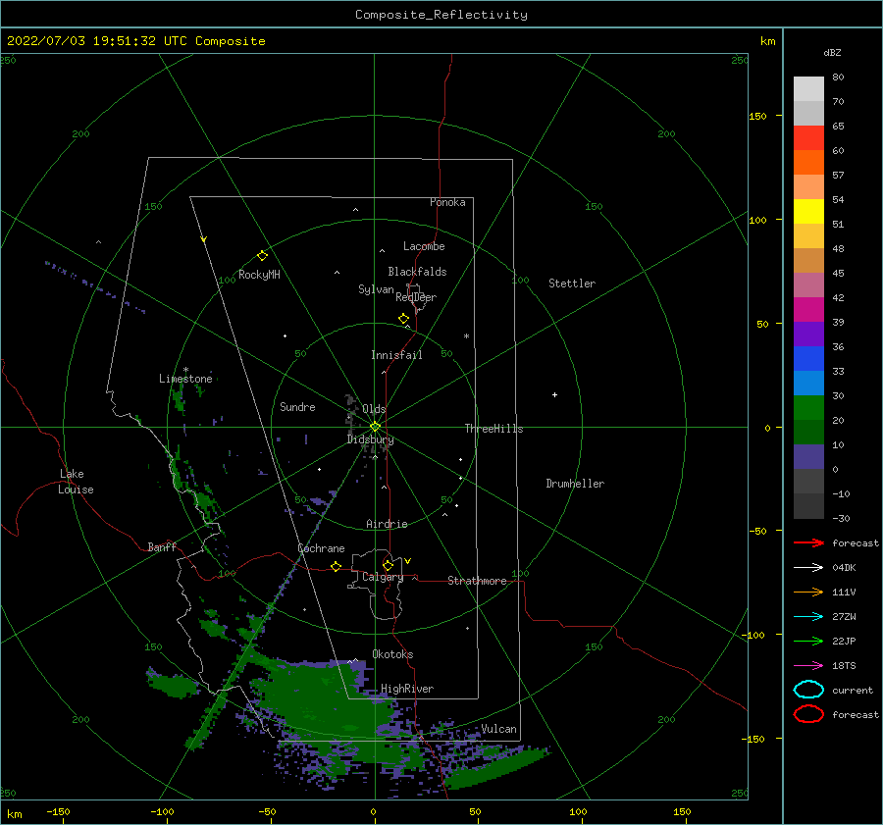Click the Blackfalds town label
883x825 pixels.
tap(417, 272)
